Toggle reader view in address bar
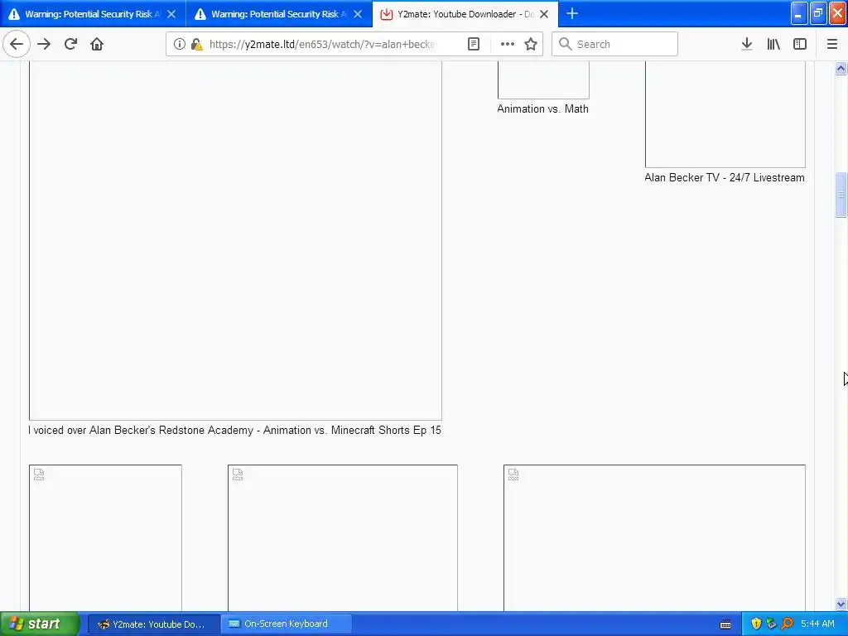 point(474,45)
